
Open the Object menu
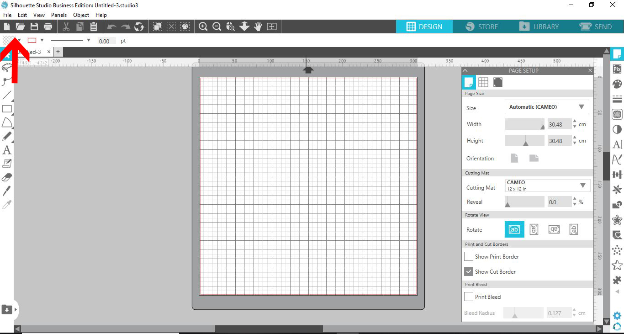click(81, 15)
